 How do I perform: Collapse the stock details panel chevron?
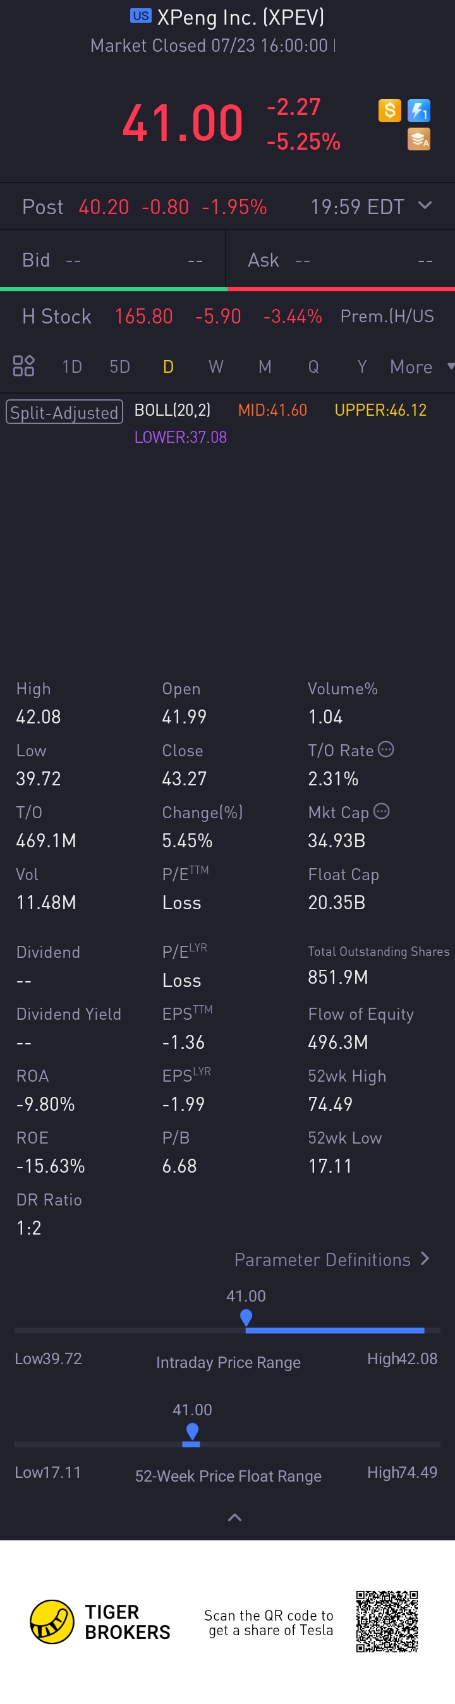235,1518
